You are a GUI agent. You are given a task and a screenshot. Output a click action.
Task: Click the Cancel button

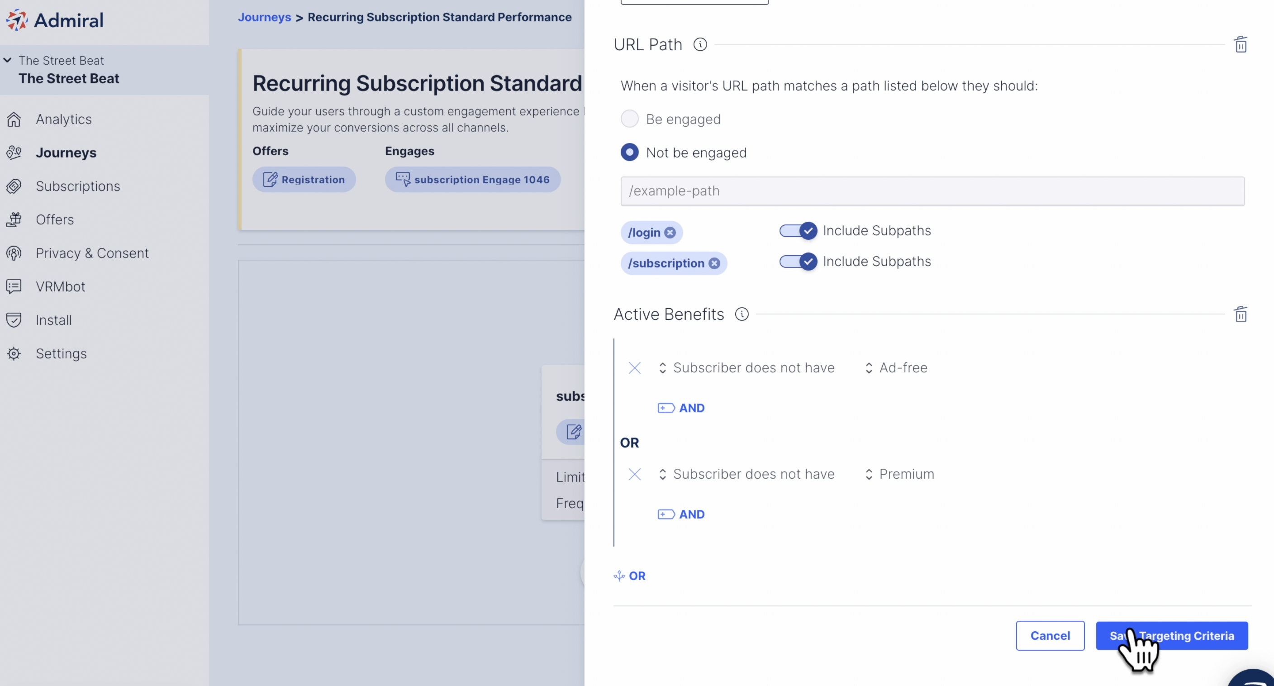coord(1050,636)
